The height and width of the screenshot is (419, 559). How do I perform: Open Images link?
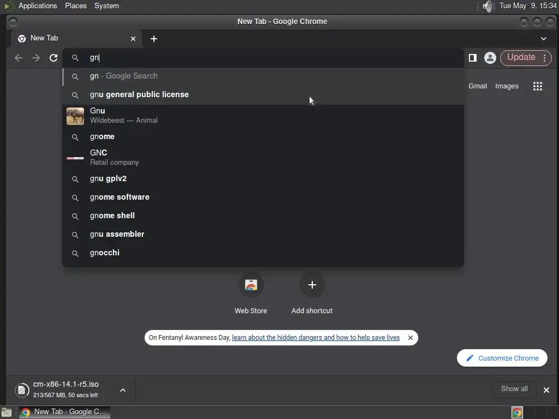[x=507, y=86]
